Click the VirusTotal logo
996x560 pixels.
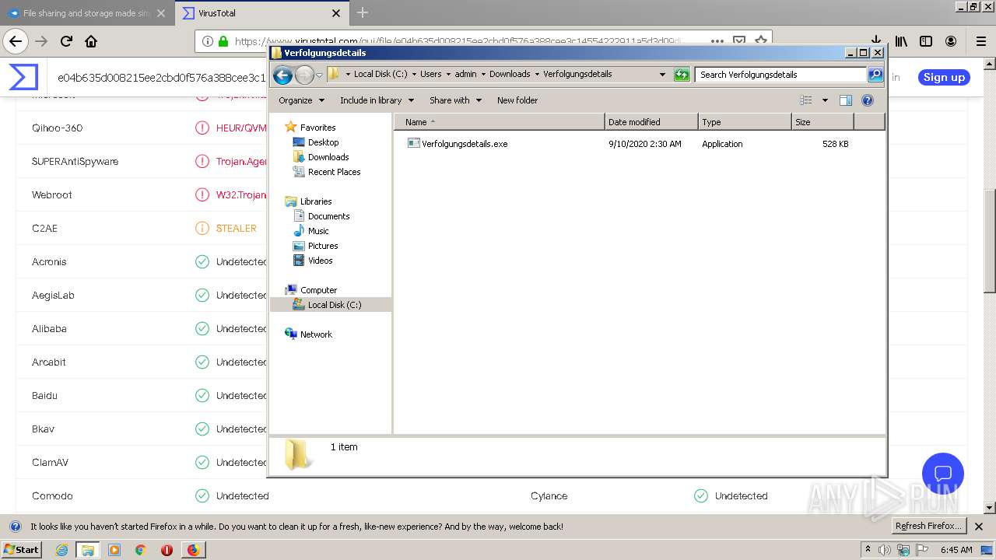point(23,77)
